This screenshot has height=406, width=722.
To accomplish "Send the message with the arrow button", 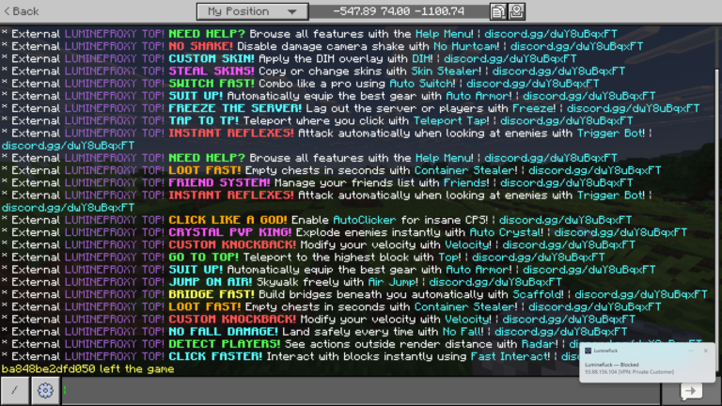I will click(691, 390).
